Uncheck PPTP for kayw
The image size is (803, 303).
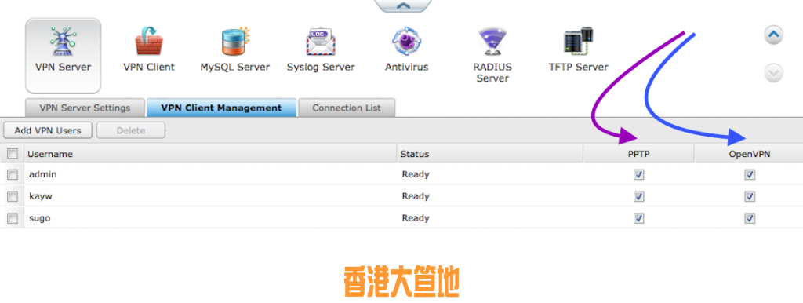(638, 196)
